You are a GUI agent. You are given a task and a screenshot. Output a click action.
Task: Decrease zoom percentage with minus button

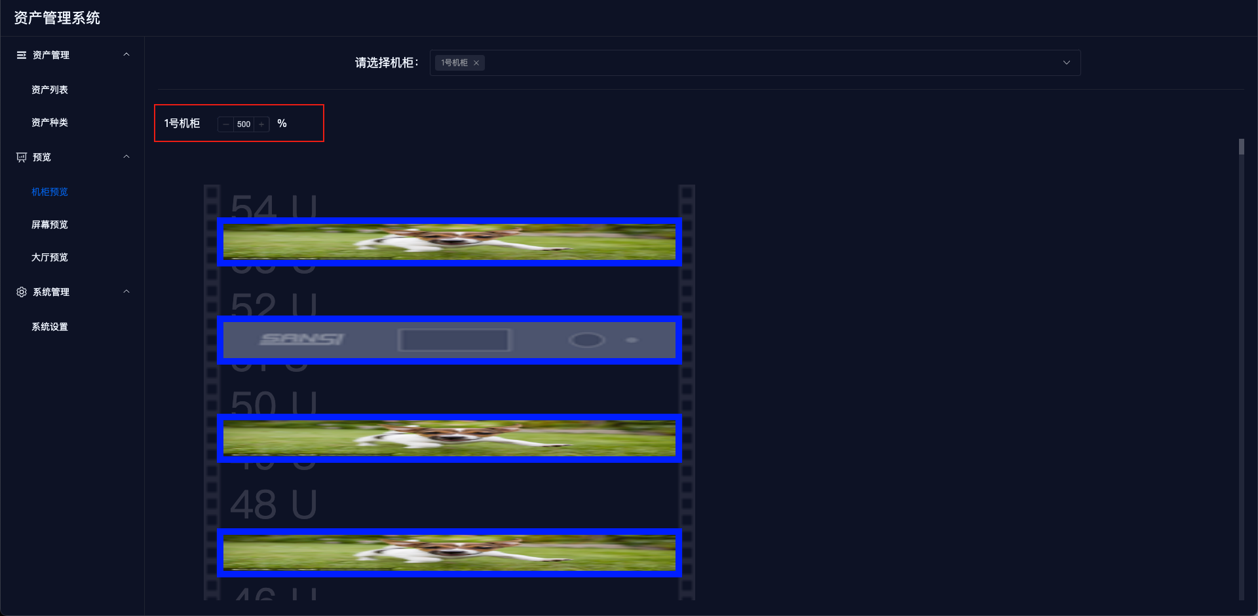coord(226,124)
